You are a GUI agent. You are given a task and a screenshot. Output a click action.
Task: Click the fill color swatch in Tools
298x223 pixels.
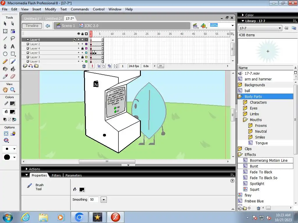(x=12, y=112)
